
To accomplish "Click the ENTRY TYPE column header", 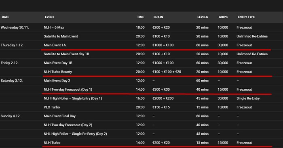I will [x=246, y=17].
